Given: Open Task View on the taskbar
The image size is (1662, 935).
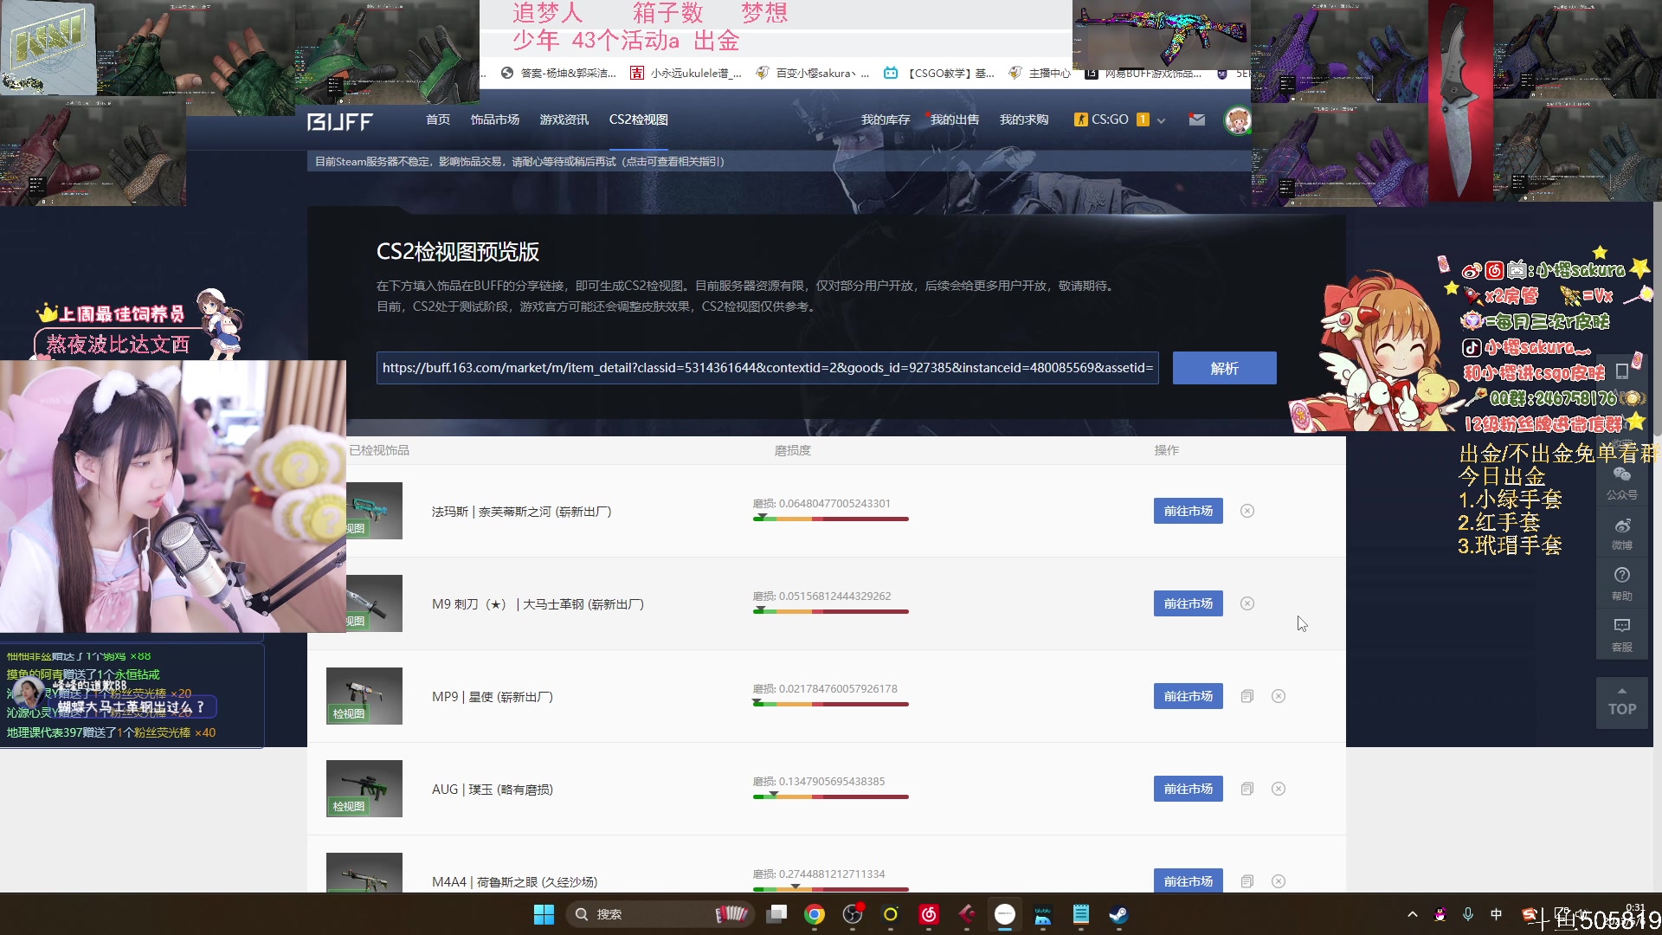Looking at the screenshot, I should click(776, 914).
